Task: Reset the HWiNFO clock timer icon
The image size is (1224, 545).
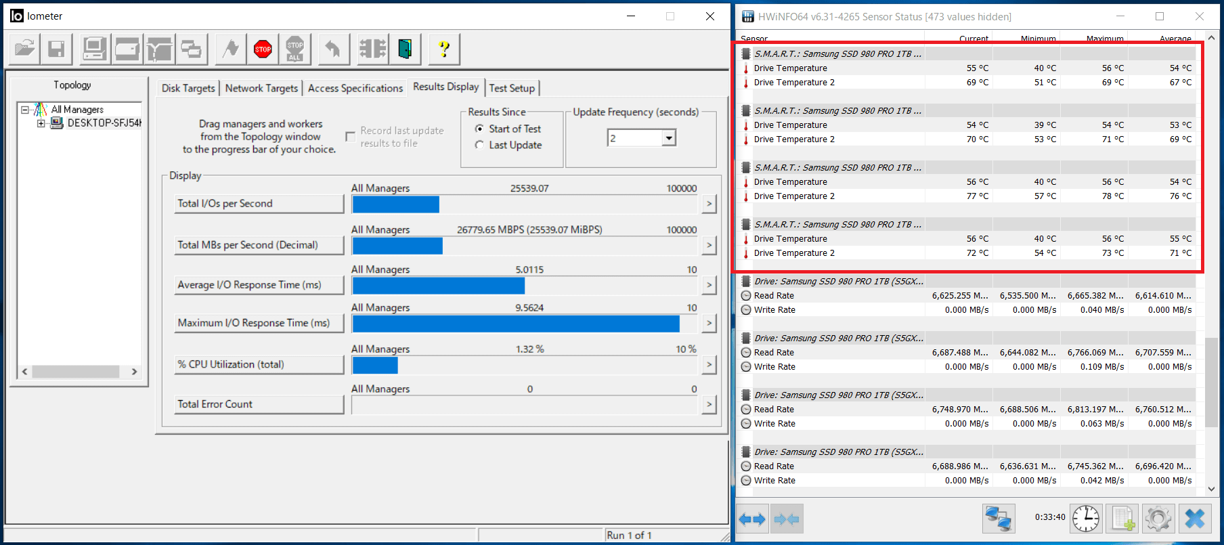Action: [x=1086, y=519]
